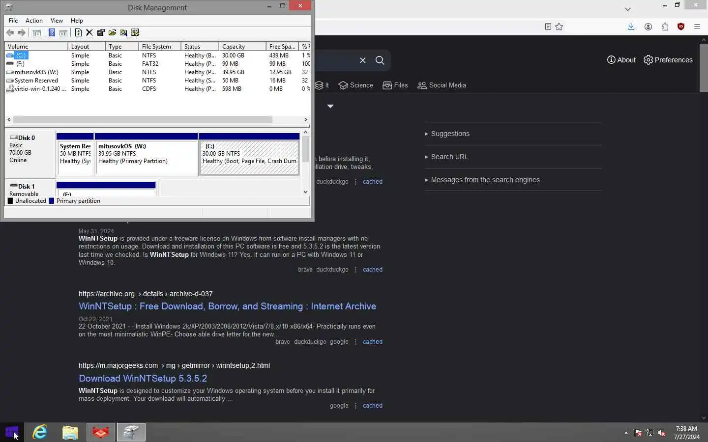Click the three-dot menu beside archive.org cached link
The width and height of the screenshot is (708, 442).
coord(355,342)
